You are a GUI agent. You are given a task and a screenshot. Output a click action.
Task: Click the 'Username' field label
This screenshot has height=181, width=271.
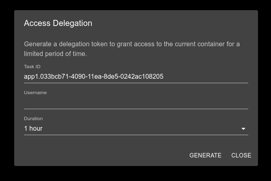click(x=35, y=93)
